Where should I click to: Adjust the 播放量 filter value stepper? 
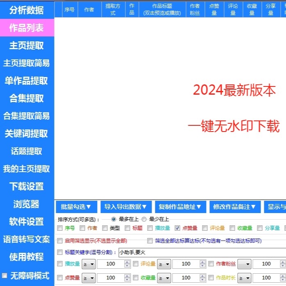coord(127,264)
